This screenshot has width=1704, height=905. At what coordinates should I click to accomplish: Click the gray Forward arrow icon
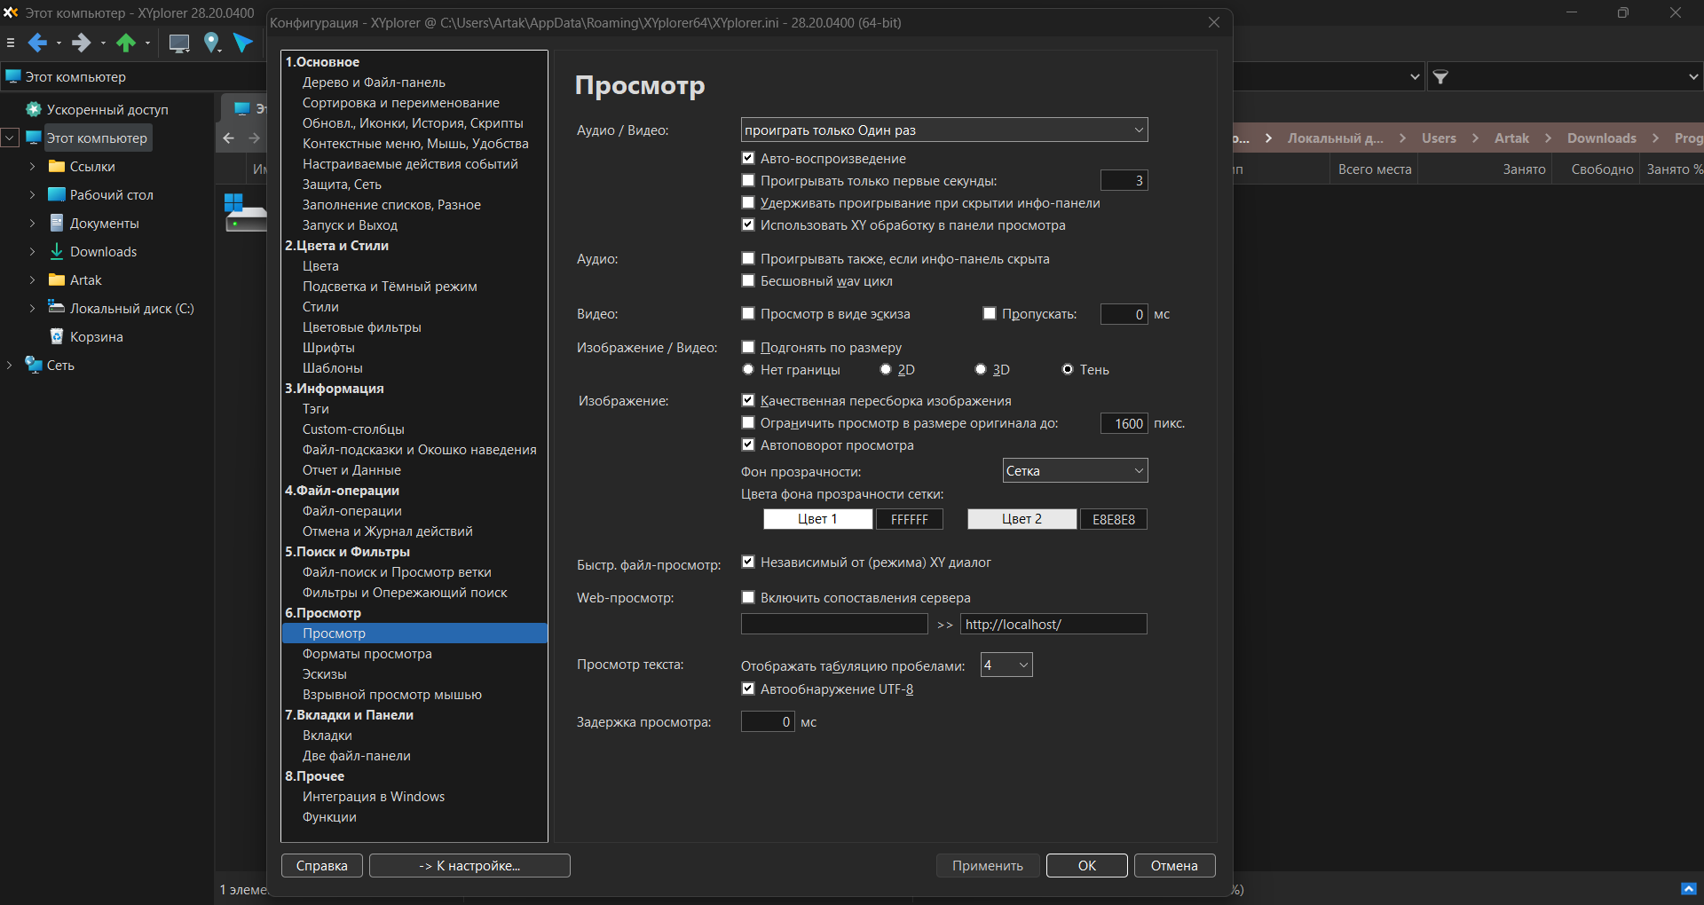coord(82,43)
